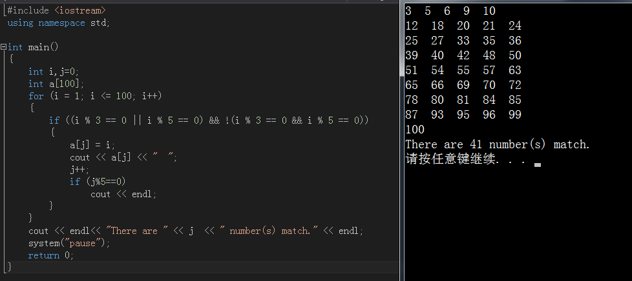Click console row starting with 39
This screenshot has height=281, width=632.
point(463,55)
